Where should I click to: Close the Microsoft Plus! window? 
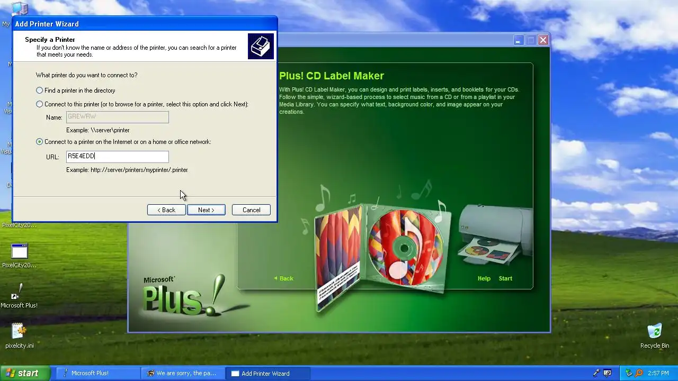pyautogui.click(x=543, y=40)
